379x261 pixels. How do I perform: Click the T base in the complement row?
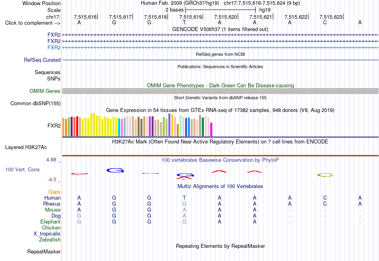184,22
